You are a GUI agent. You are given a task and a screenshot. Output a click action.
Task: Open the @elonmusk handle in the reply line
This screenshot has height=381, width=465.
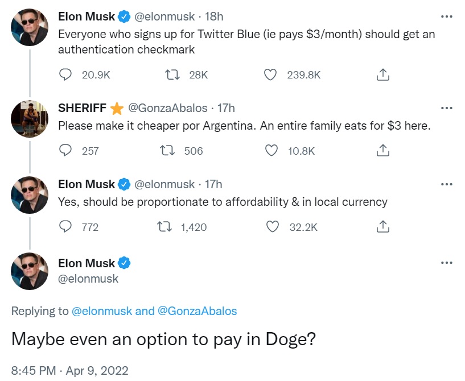point(102,311)
